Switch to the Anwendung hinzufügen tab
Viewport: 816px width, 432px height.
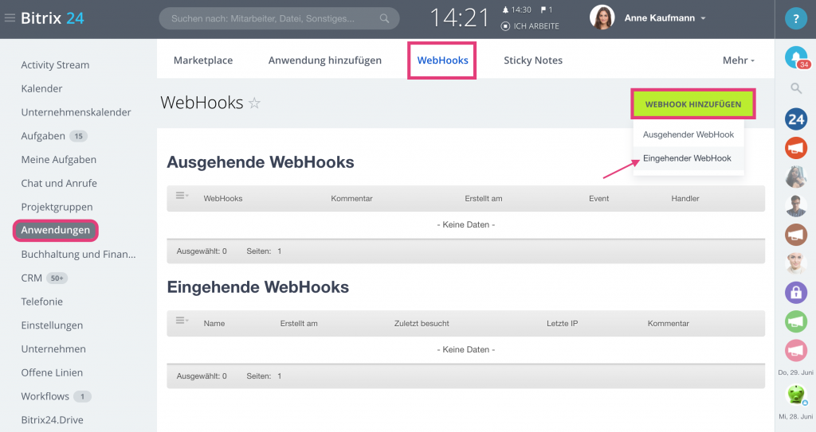(325, 60)
